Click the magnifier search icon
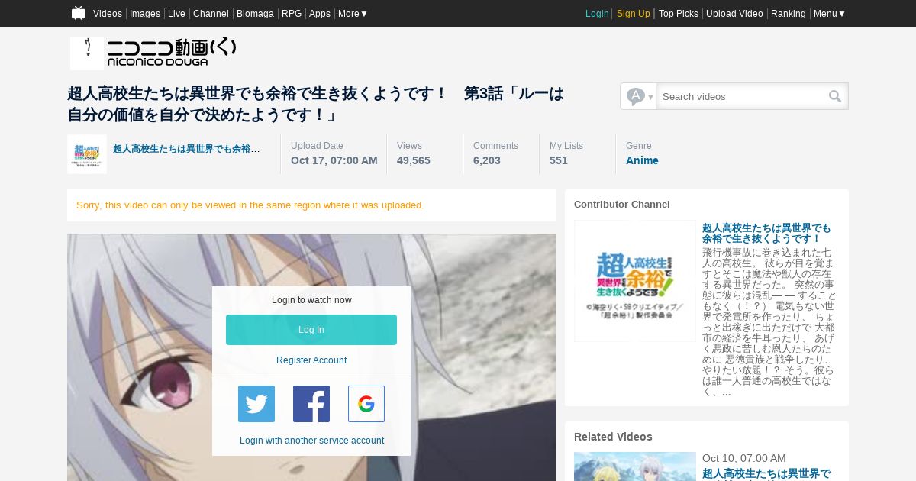 [835, 96]
